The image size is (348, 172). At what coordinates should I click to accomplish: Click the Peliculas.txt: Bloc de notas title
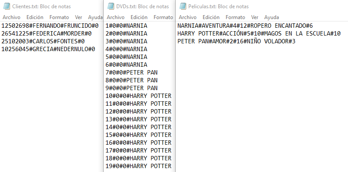[x=218, y=6]
